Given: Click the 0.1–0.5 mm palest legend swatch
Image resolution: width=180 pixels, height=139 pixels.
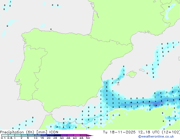Looking at the screenshot, I should (x=5, y=135).
